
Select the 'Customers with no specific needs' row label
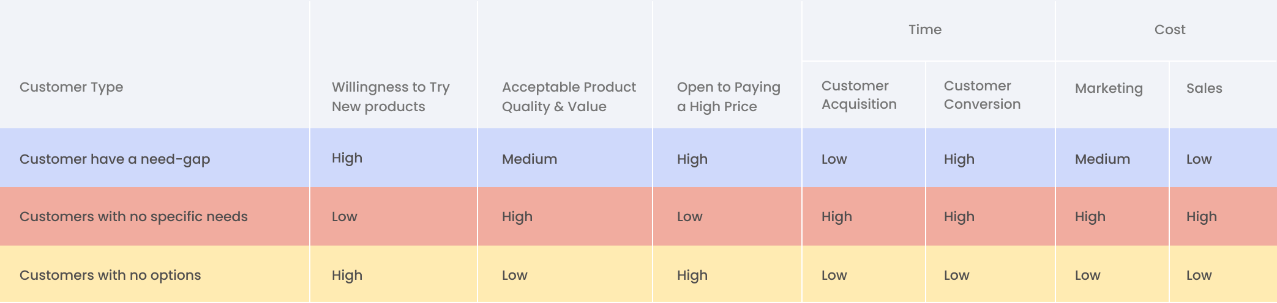coord(133,217)
